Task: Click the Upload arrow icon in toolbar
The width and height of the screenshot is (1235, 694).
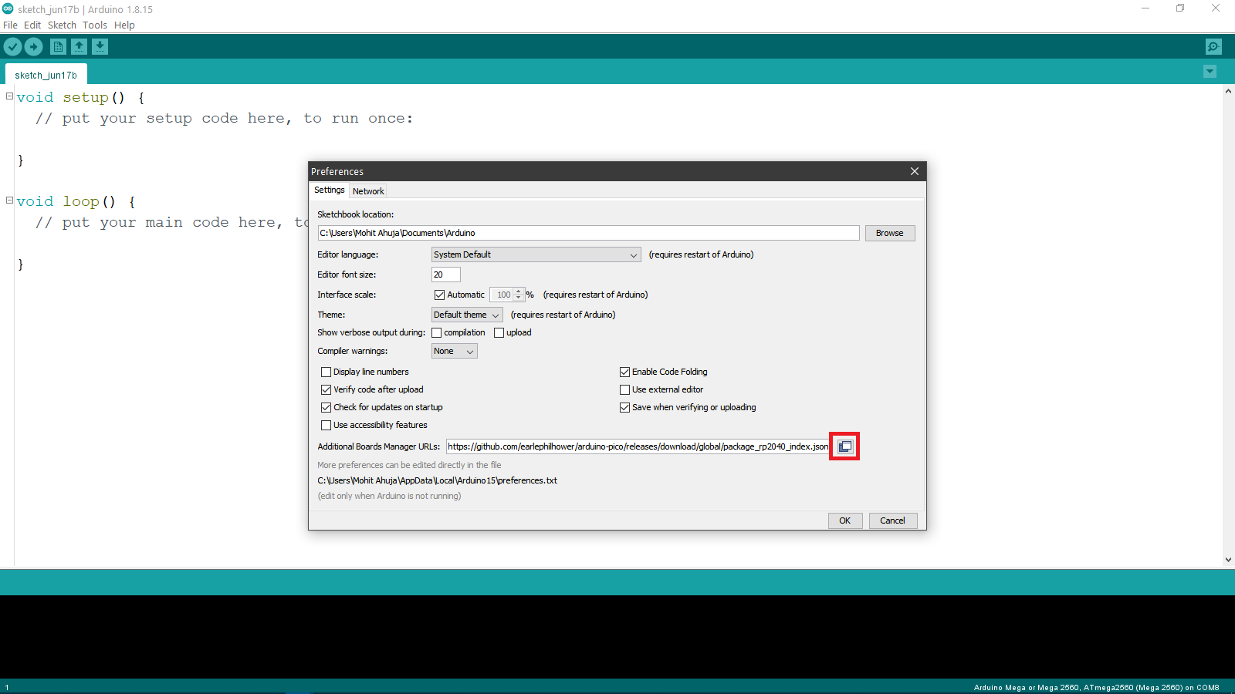Action: tap(33, 47)
